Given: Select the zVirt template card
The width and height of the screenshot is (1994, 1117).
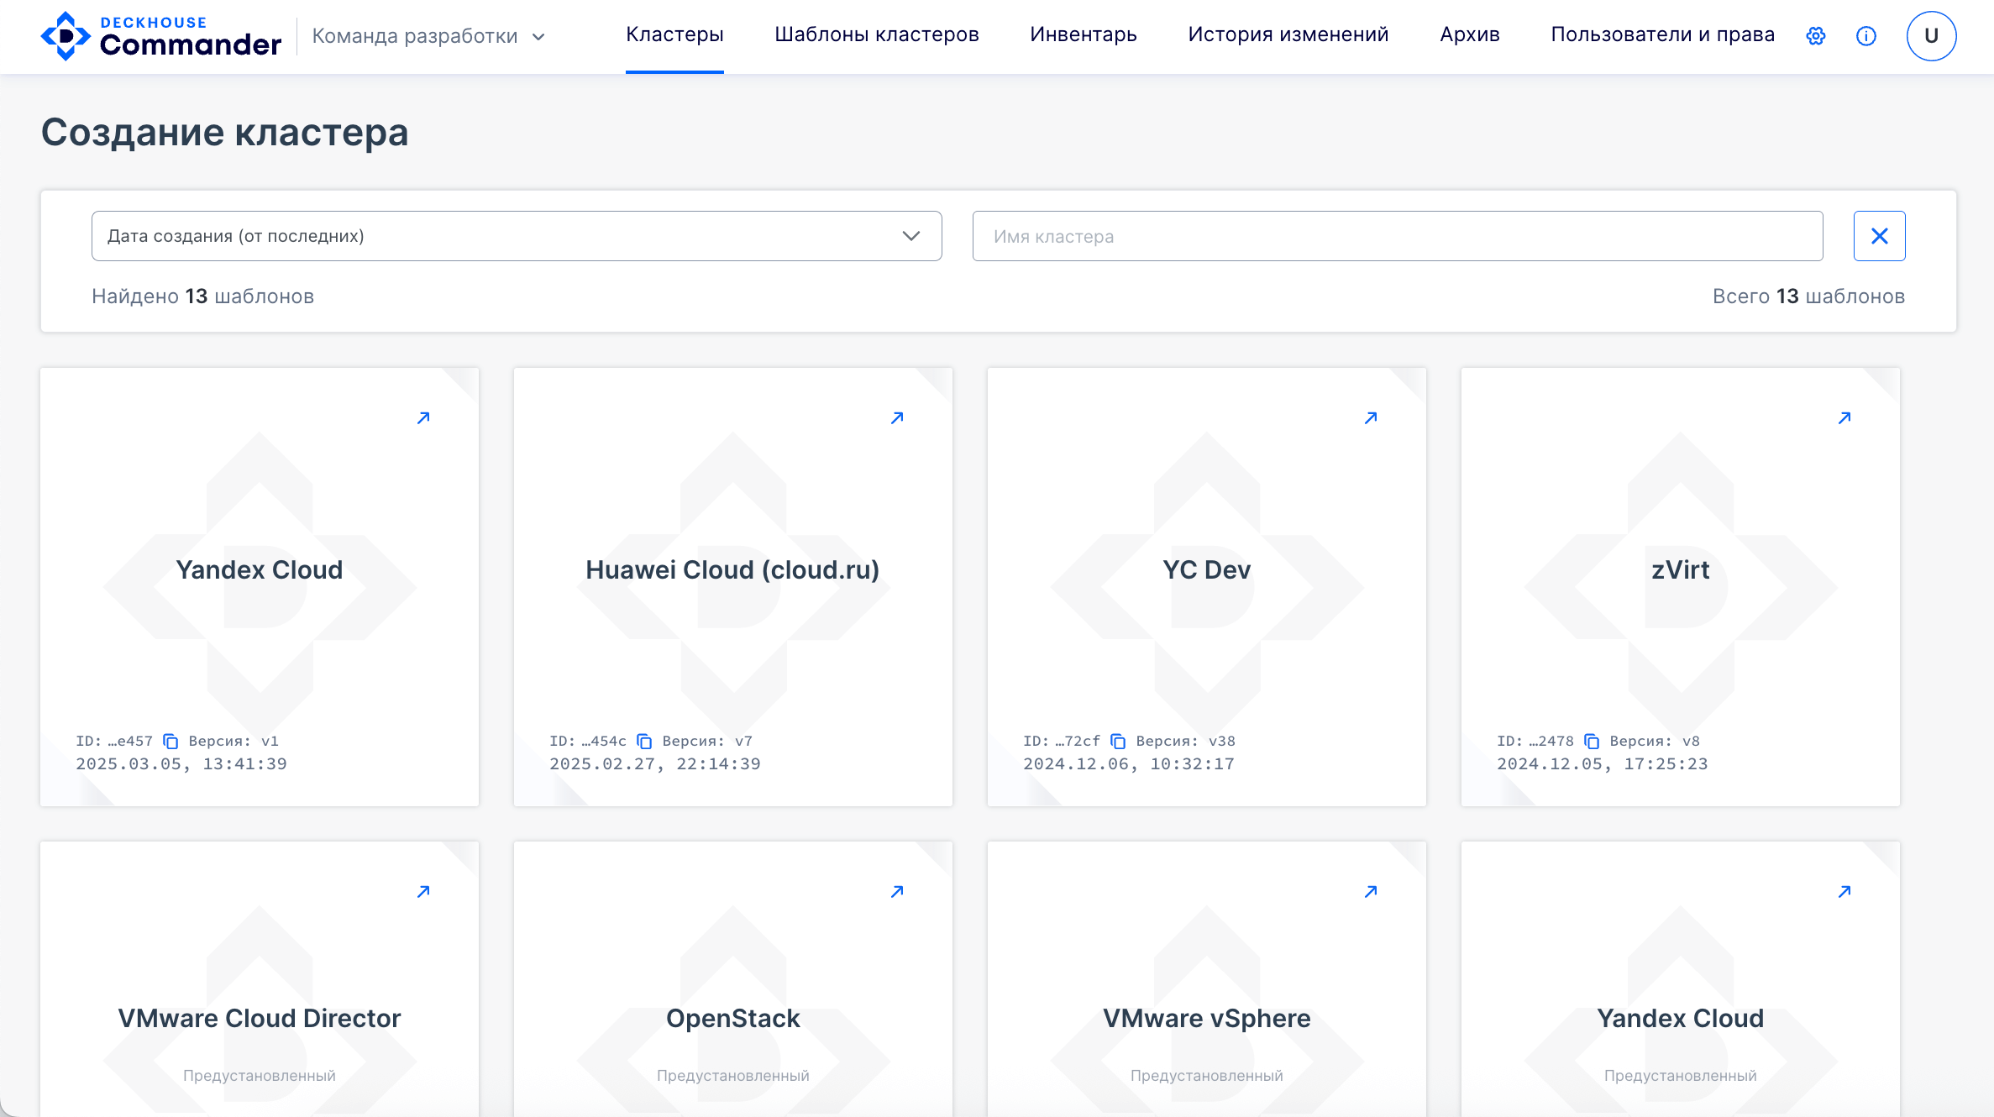Looking at the screenshot, I should pos(1681,587).
